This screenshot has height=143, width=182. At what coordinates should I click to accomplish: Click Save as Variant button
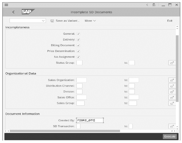pos(65,21)
